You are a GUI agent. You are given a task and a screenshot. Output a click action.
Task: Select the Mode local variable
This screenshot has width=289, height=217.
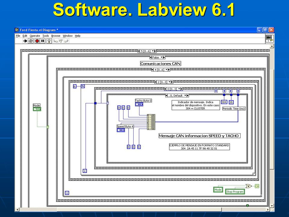tap(218, 190)
